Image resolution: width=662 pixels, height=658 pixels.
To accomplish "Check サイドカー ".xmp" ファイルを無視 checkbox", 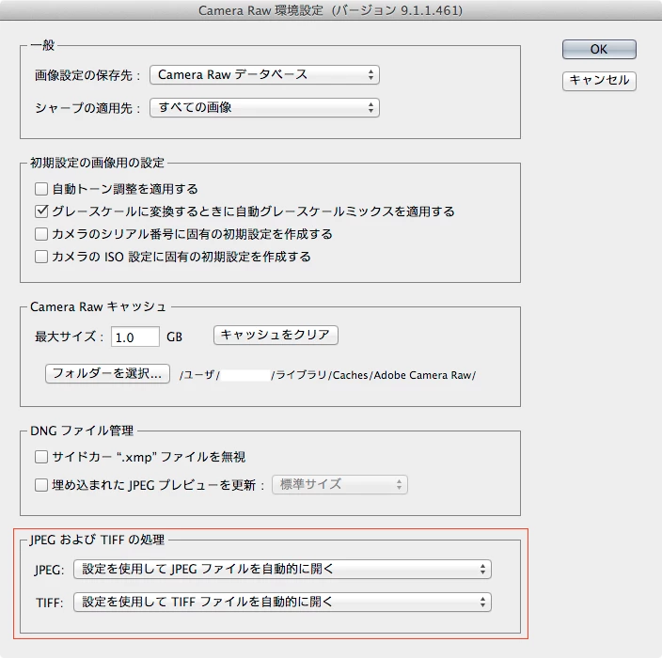I will pyautogui.click(x=41, y=457).
